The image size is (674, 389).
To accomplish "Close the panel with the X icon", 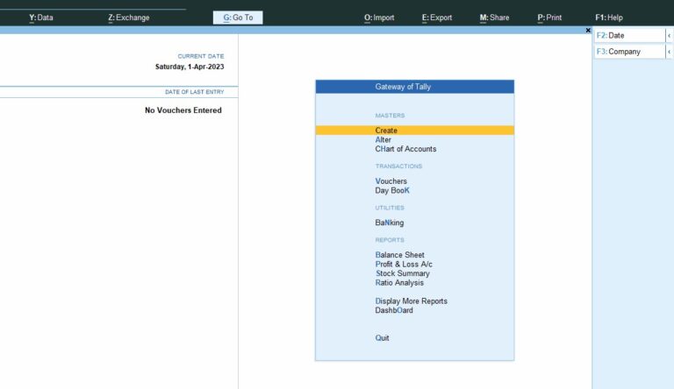I will pyautogui.click(x=588, y=30).
